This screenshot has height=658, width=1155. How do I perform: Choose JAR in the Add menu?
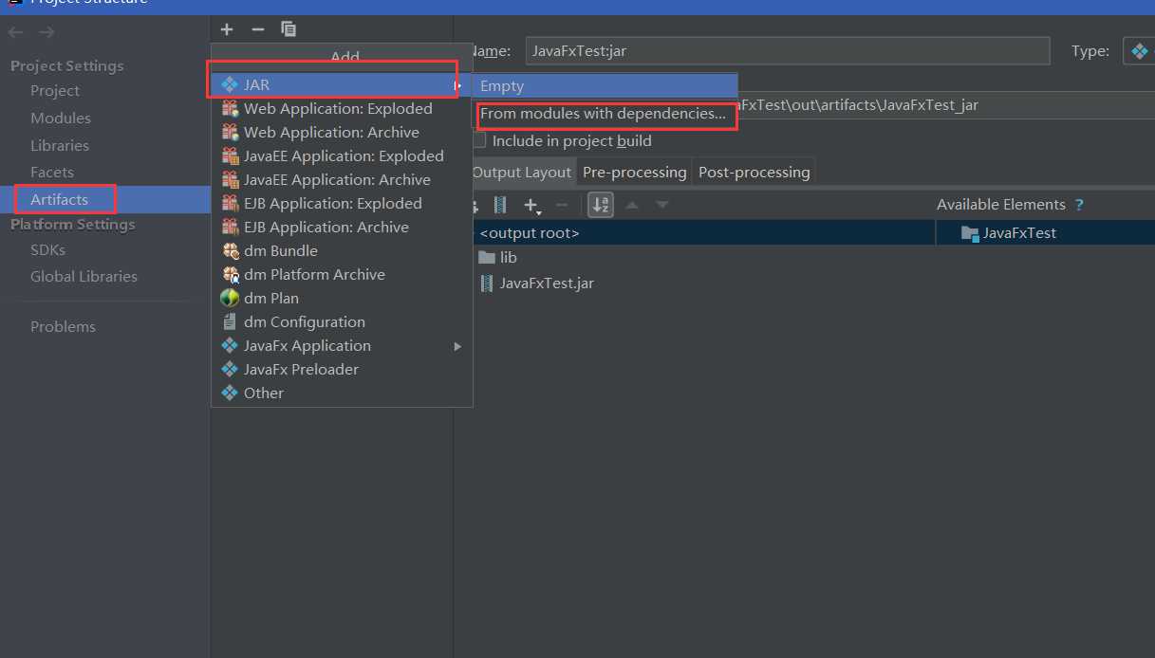(x=342, y=84)
